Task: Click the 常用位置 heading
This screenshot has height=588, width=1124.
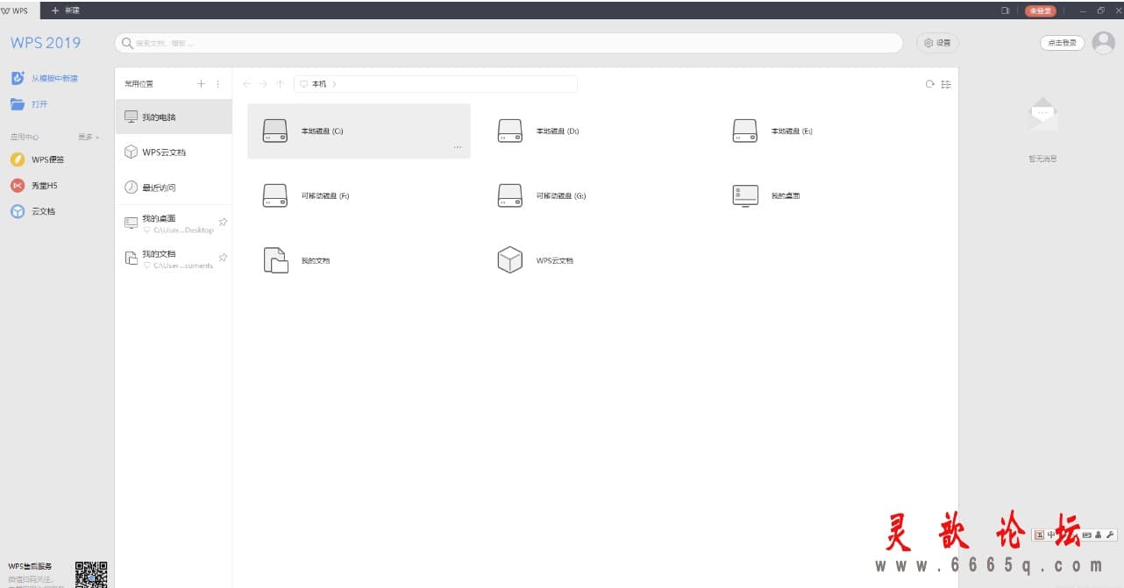Action: click(139, 84)
